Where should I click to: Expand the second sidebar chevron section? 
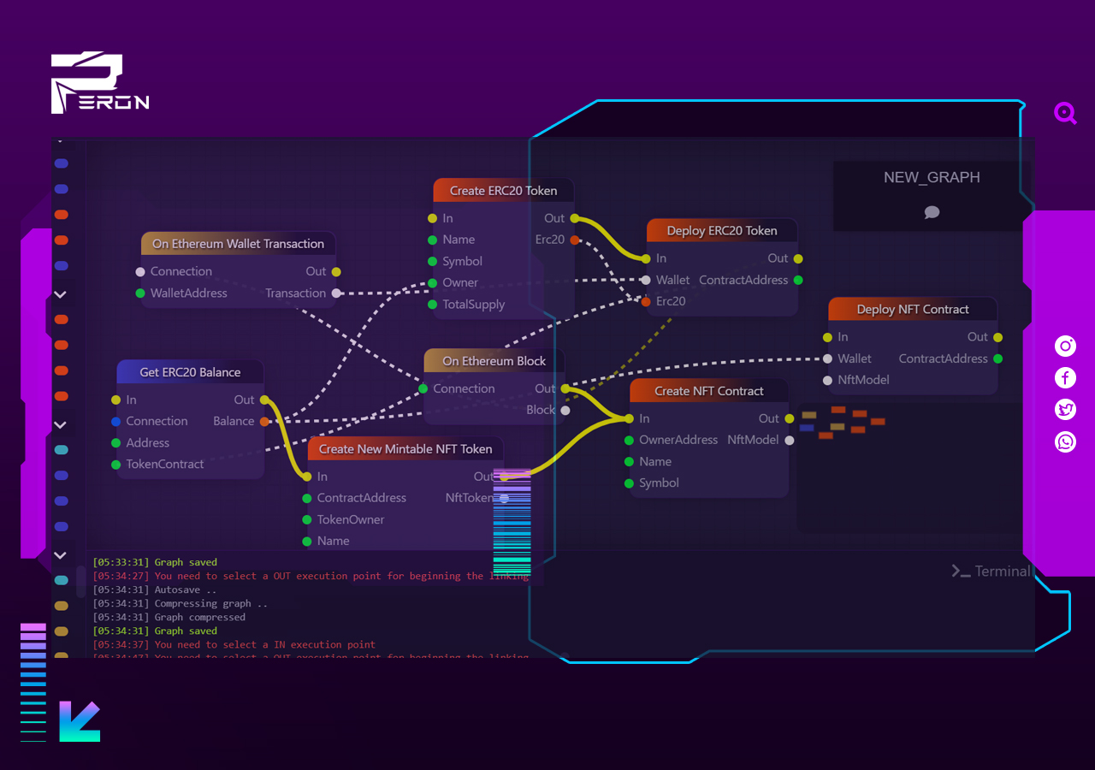(x=61, y=425)
